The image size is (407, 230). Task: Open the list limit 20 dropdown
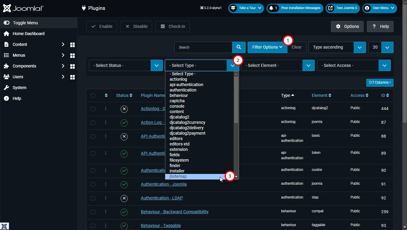381,47
